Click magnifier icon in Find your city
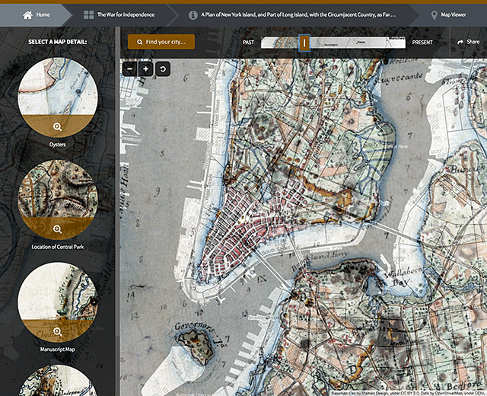 tap(140, 42)
